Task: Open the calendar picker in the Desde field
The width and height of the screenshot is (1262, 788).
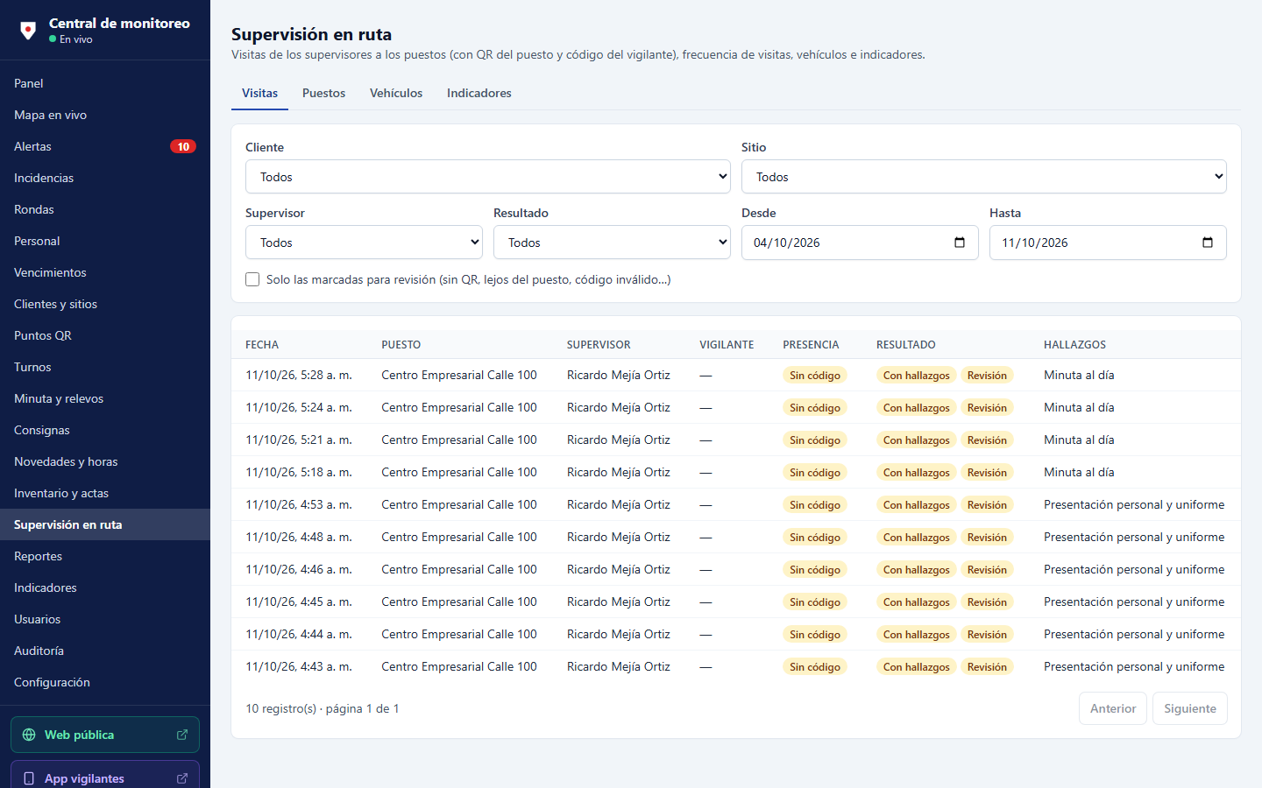Action: click(960, 243)
